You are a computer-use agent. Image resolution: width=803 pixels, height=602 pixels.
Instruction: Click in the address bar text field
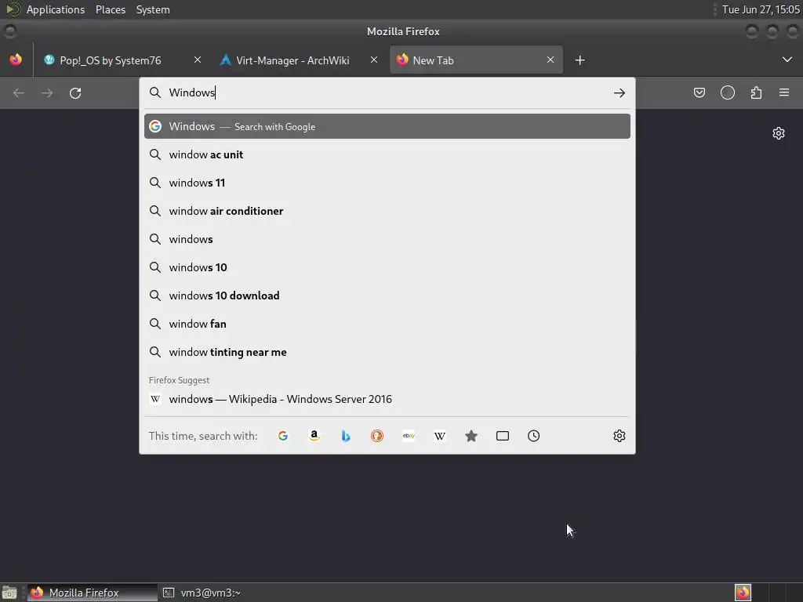[387, 92]
